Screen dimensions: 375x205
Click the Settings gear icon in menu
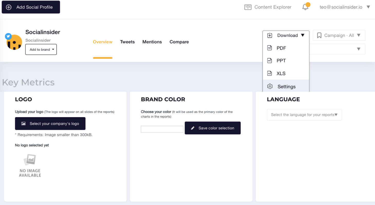270,86
